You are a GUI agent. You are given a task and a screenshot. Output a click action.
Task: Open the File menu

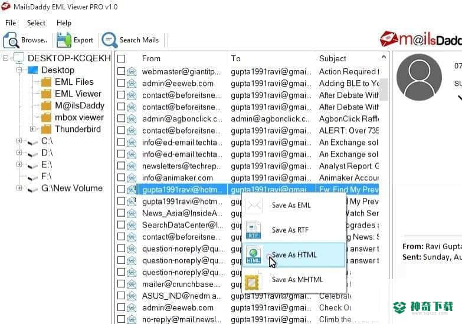point(11,22)
